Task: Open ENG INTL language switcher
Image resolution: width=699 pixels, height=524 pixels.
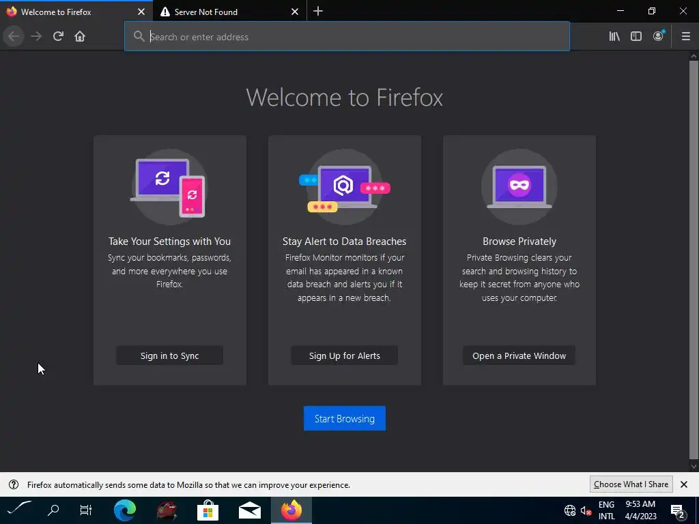Action: pyautogui.click(x=606, y=510)
